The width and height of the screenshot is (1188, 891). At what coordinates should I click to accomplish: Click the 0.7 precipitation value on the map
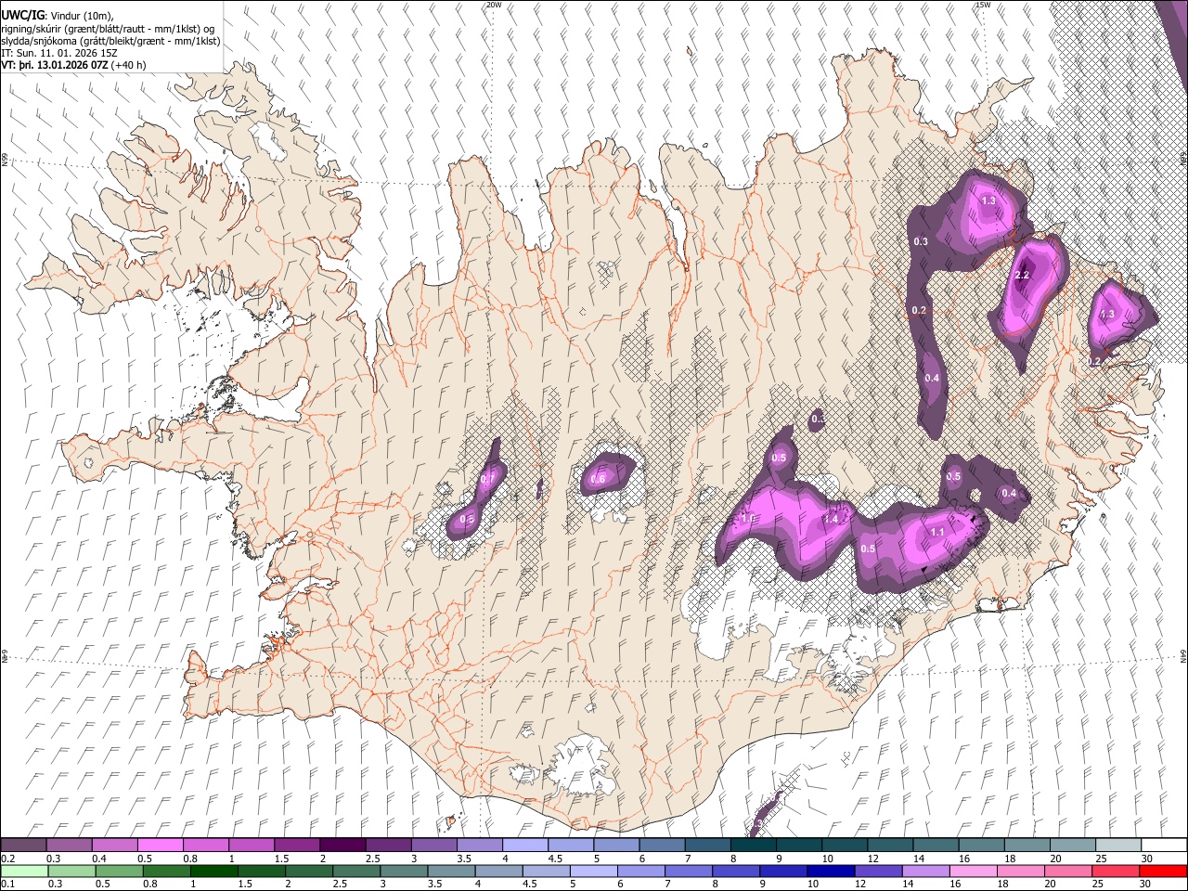[x=487, y=478]
